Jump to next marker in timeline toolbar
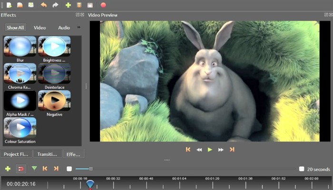Screen dimensions: 333x190 pos(56,169)
